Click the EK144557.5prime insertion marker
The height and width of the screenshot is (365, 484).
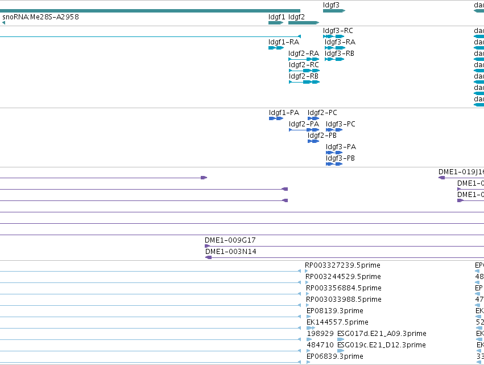pos(311,328)
